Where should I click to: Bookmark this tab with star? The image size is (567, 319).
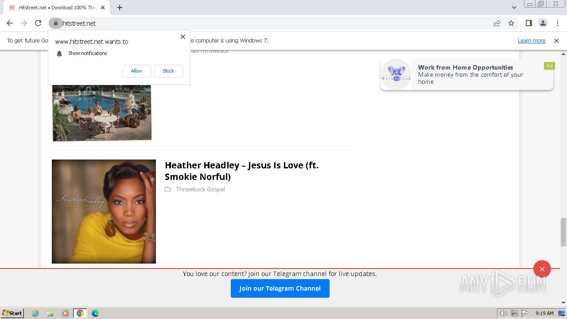(x=511, y=23)
